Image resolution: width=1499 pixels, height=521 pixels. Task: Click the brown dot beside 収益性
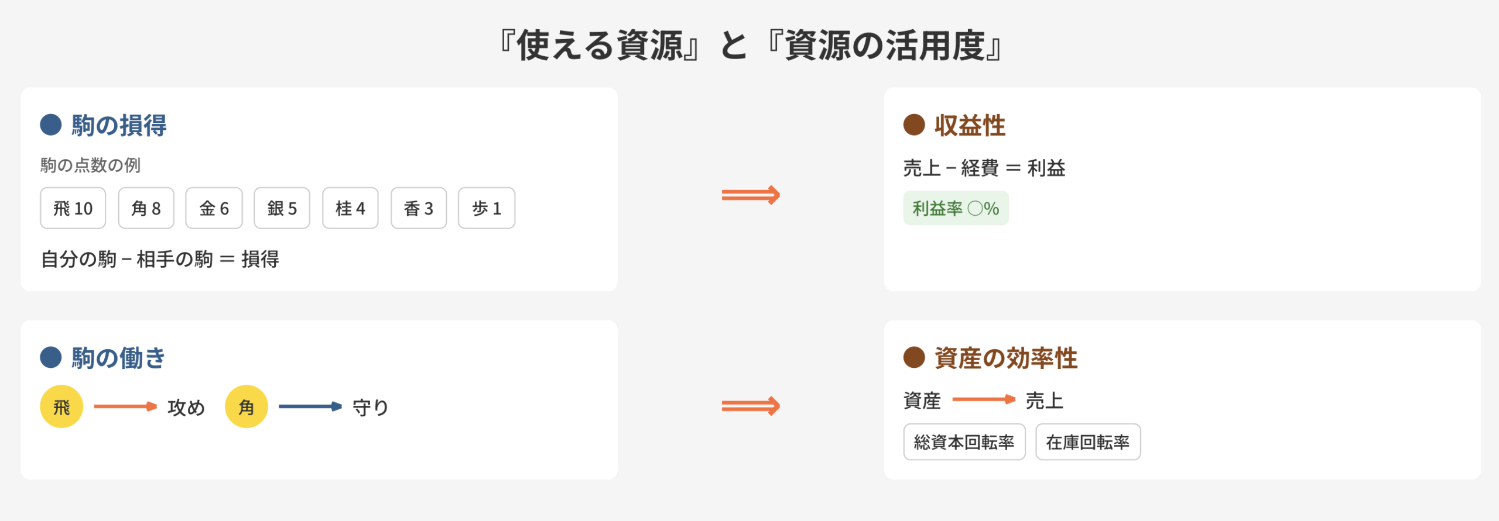[914, 125]
